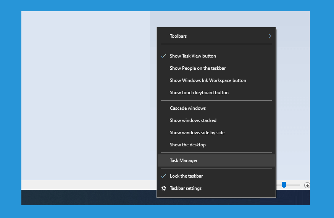Choose Show windows side by side
The width and height of the screenshot is (334, 218).
tap(216, 133)
